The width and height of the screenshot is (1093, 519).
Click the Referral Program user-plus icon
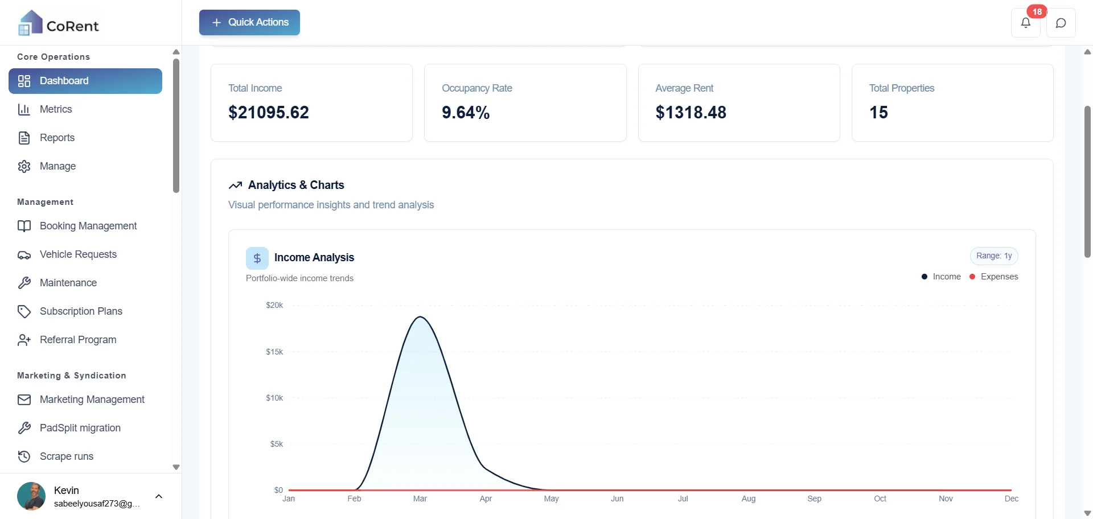tap(24, 340)
